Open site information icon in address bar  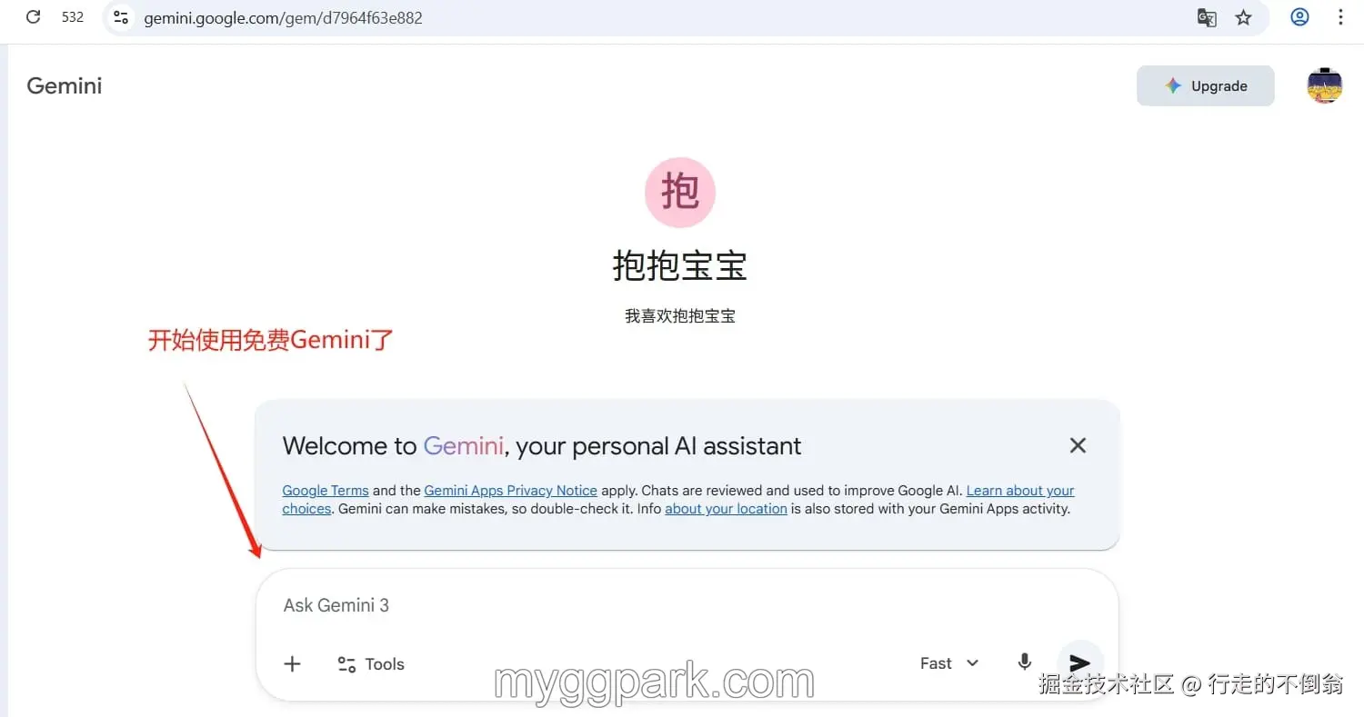121,17
